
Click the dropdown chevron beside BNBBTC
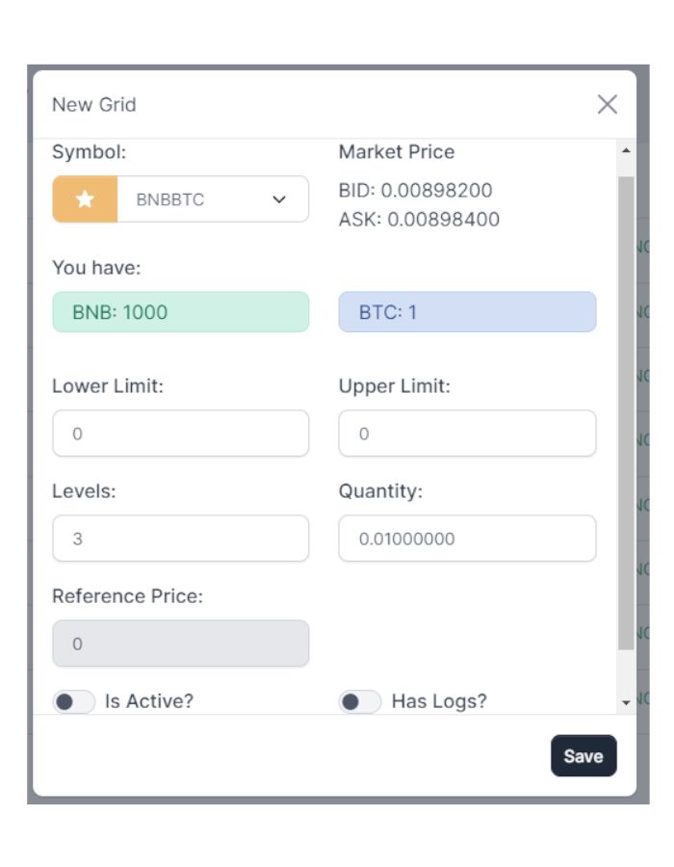coord(279,199)
